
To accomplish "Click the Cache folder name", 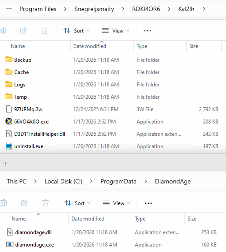I will pyautogui.click(x=21, y=72).
